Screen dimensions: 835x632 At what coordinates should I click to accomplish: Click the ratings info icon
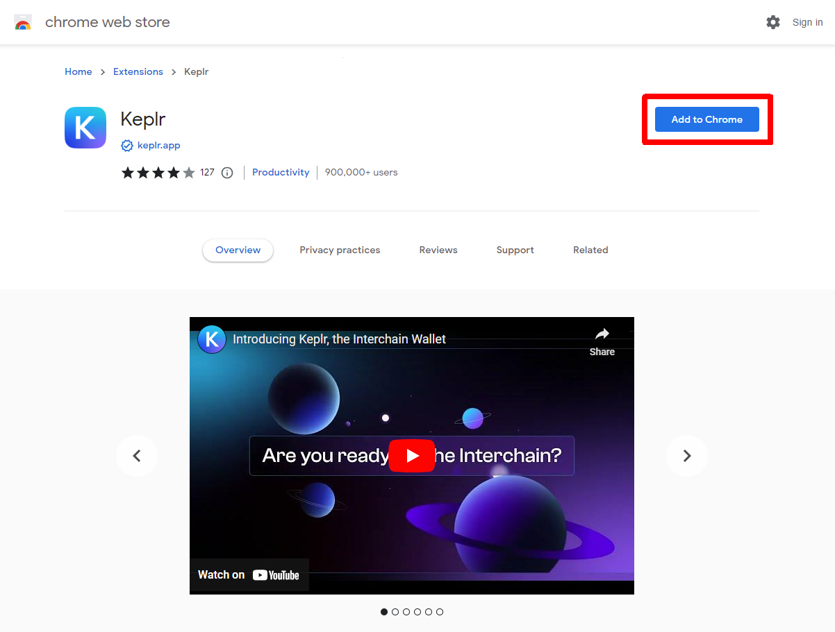pos(227,173)
